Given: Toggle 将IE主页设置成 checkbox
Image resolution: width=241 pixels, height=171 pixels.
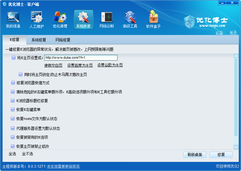Looking at the screenshot, I should click(x=14, y=58).
